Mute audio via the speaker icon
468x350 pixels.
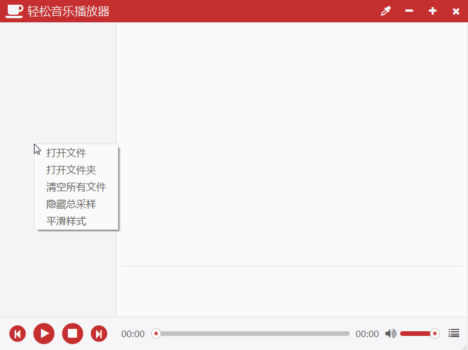pos(390,334)
